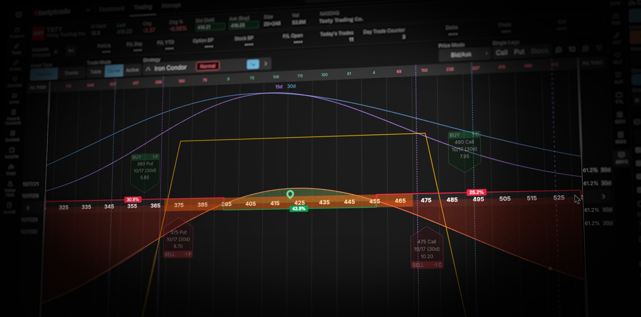Click the 475 strike on the axis

[426, 200]
